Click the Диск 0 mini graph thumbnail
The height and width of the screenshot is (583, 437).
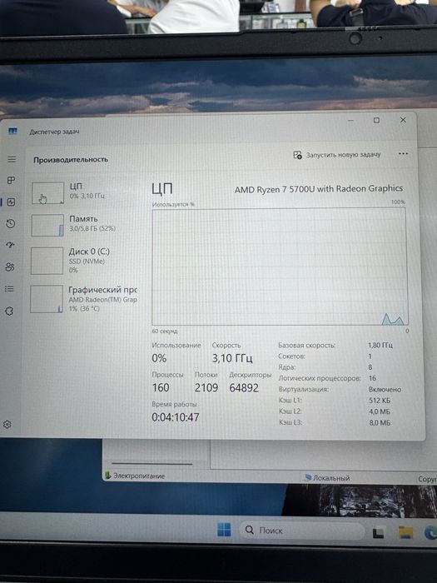coord(47,261)
